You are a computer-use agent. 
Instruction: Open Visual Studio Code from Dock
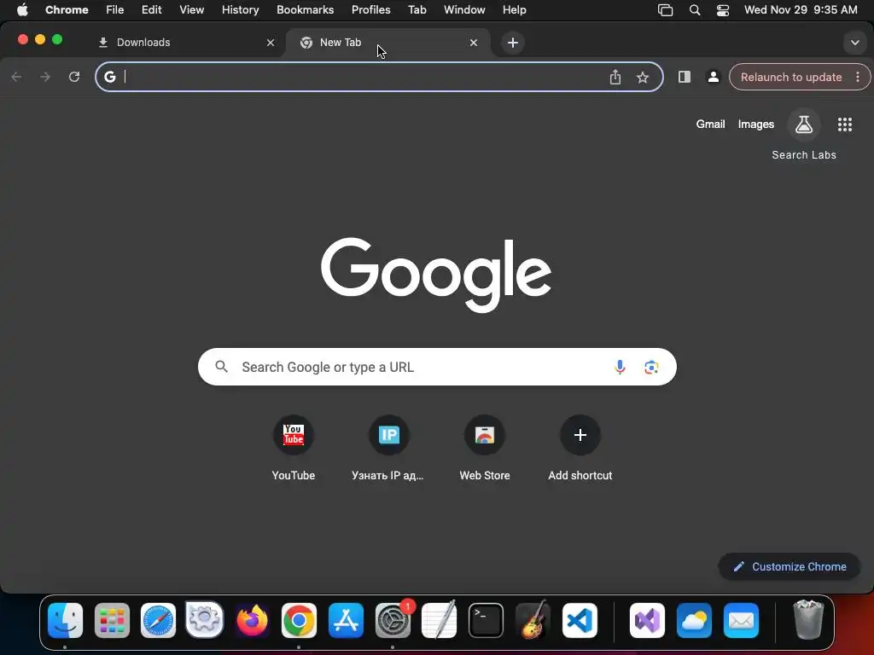(580, 620)
